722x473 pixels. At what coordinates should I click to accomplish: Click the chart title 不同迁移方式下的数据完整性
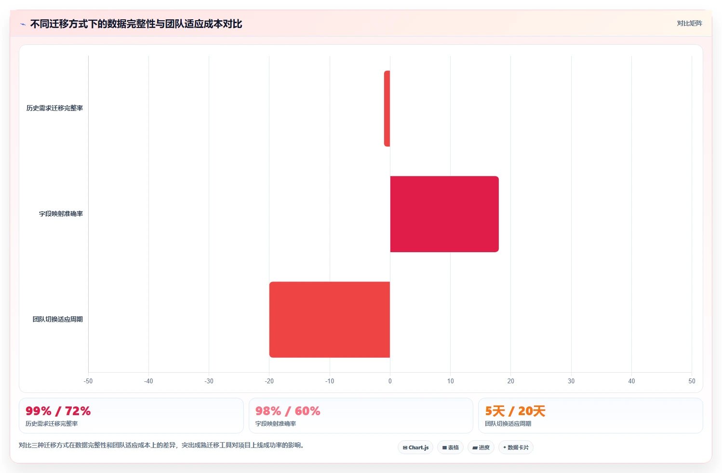tap(136, 24)
